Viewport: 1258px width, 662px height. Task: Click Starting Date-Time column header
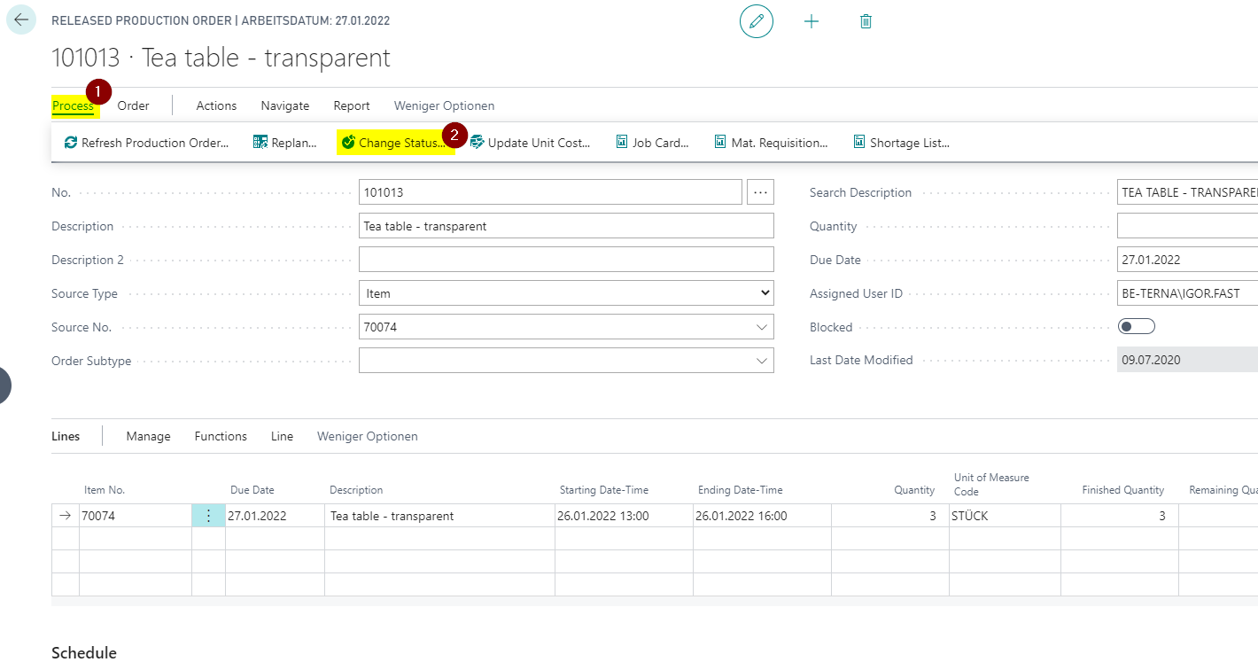click(604, 490)
